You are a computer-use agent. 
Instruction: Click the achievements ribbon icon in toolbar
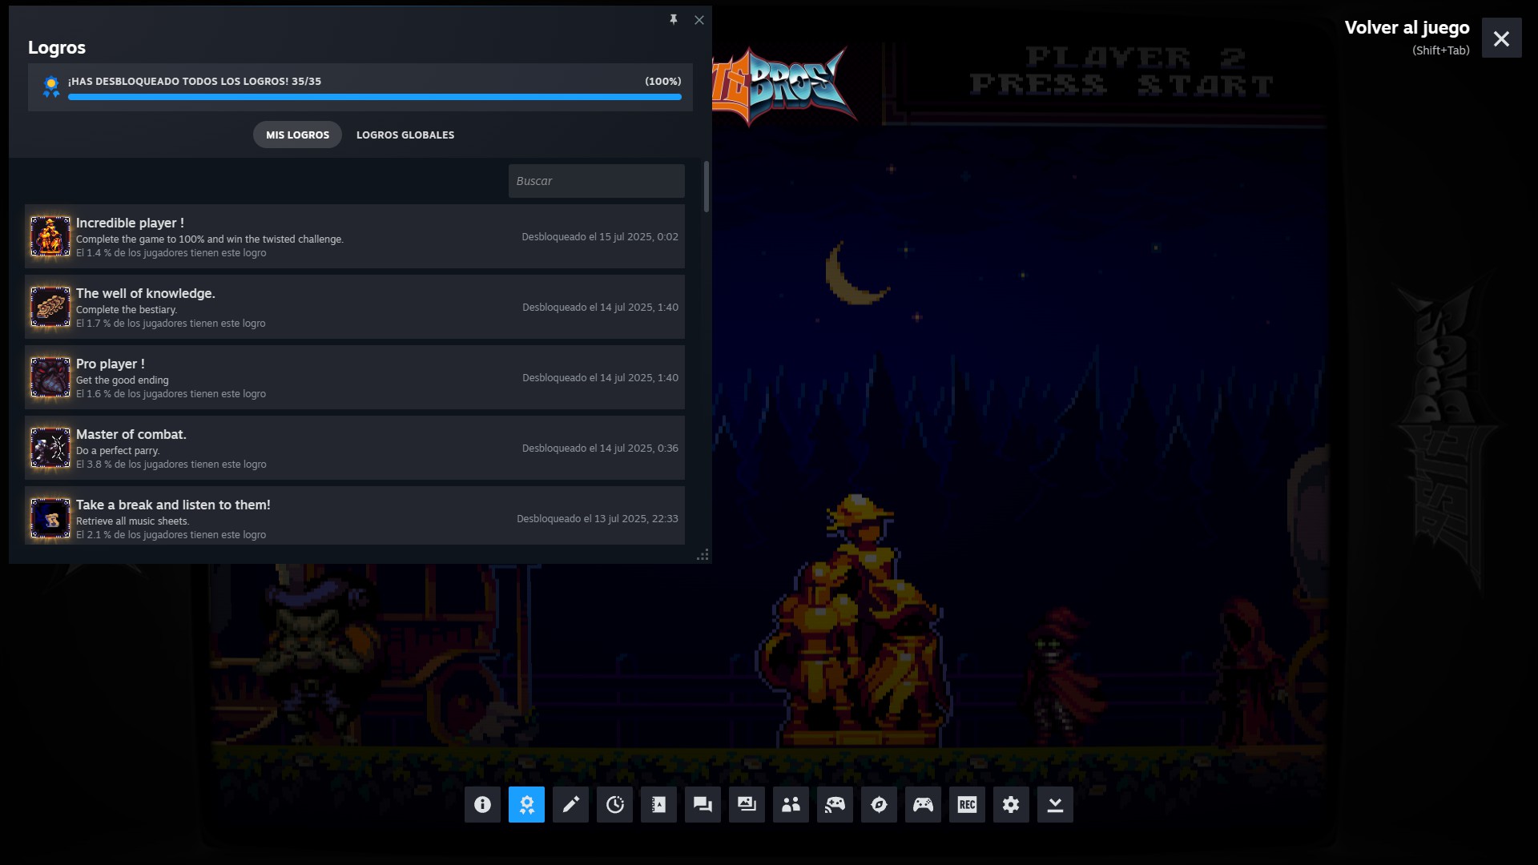pos(526,804)
